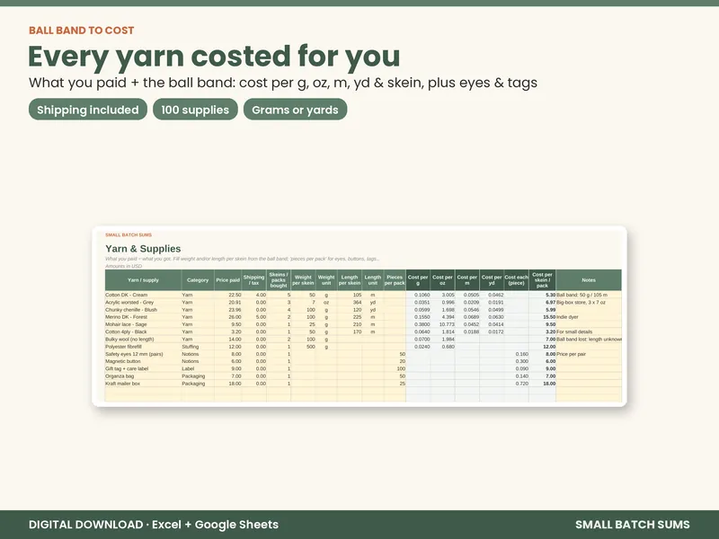Click the 364 length per skein cell
The height and width of the screenshot is (539, 719).
pyautogui.click(x=350, y=302)
